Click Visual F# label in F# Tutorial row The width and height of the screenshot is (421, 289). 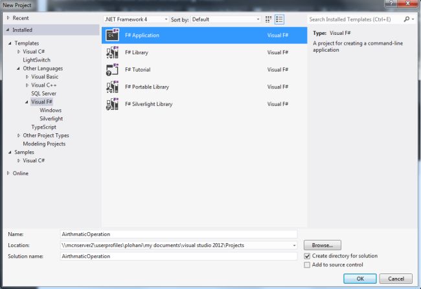pyautogui.click(x=278, y=70)
